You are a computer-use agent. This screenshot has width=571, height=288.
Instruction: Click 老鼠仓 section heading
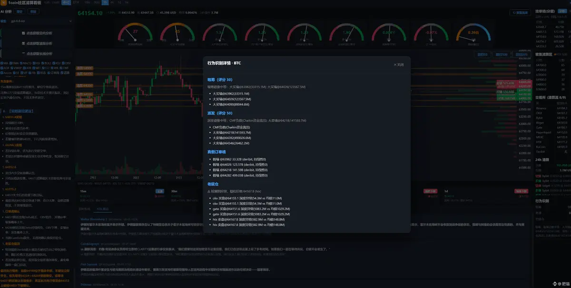coord(212,183)
